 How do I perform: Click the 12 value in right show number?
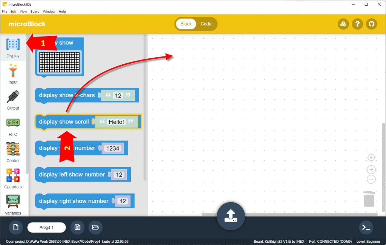point(123,201)
